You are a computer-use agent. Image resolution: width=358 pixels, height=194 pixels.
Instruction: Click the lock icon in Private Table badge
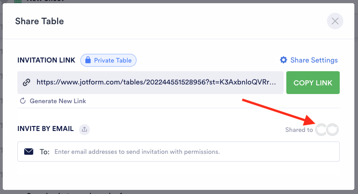[87, 60]
